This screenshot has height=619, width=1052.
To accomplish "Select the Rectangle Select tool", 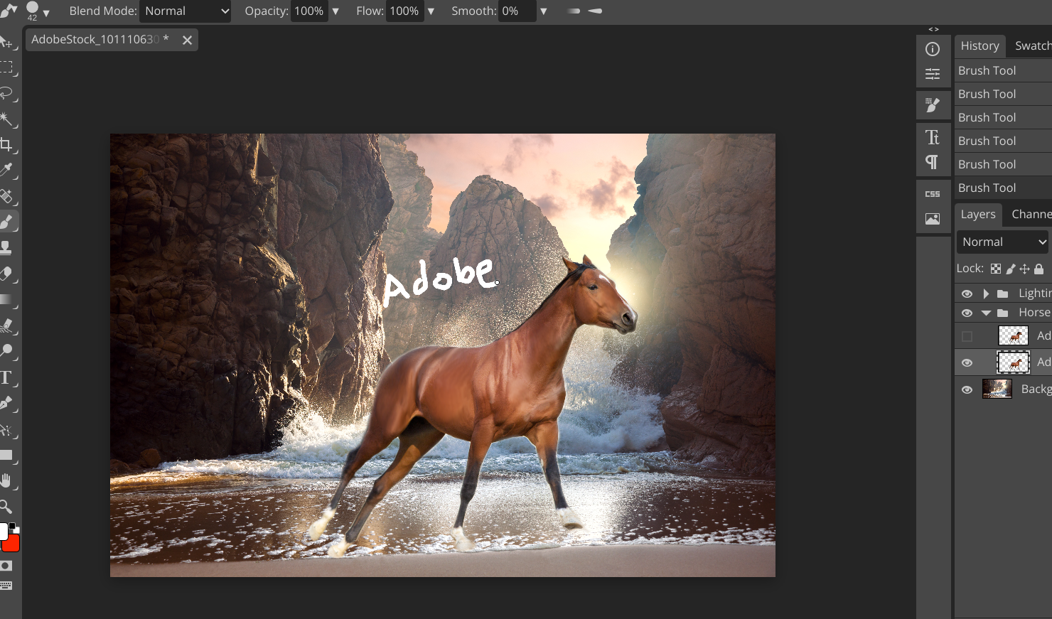I will coord(7,68).
